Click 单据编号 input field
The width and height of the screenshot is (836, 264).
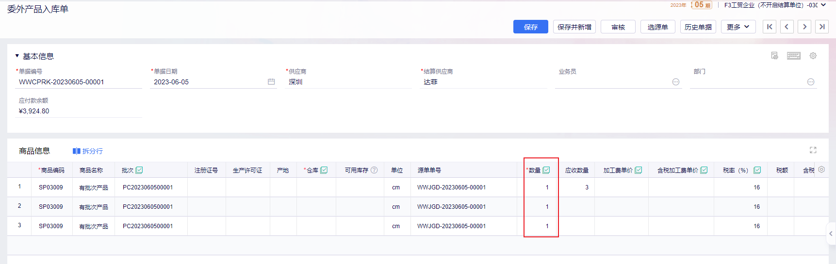79,82
